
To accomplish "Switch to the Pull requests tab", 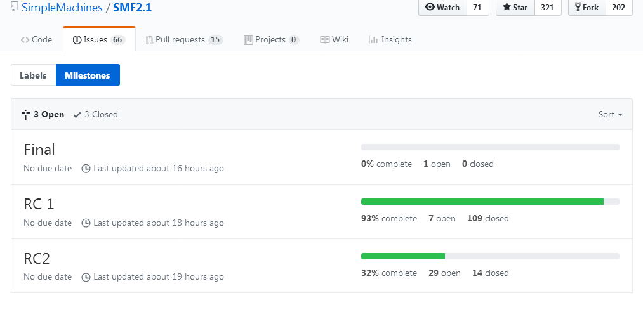I will (184, 40).
